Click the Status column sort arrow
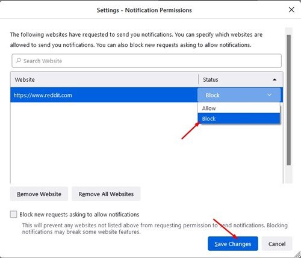The width and height of the screenshot is (301, 258). 275,79
